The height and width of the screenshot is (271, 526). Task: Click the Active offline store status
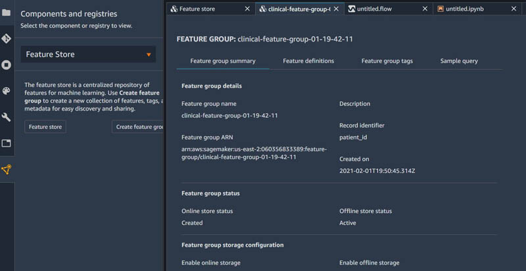pos(348,223)
